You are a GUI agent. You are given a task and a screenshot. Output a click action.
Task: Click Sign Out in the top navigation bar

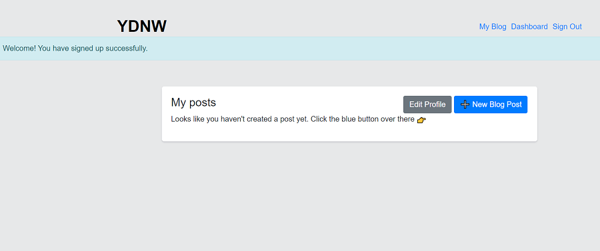tap(567, 27)
